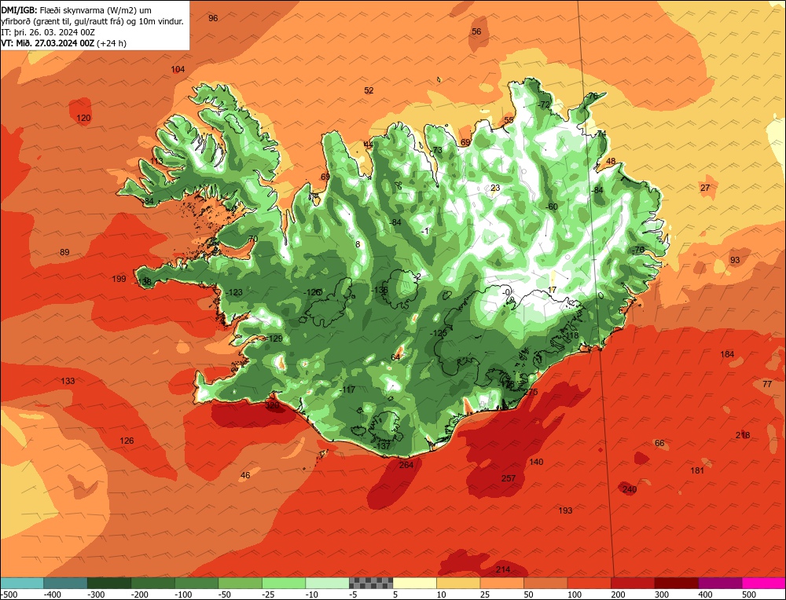Viewport: 786px width, 600px height.
Task: Click the land flux value -72 in the north
Action: 544,104
